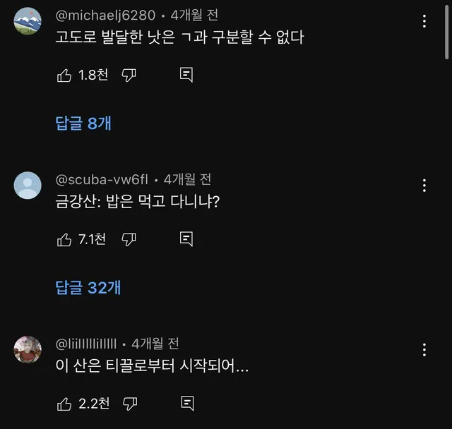The height and width of the screenshot is (429, 452).
Task: Reply to @liilllllilllll's comment
Action: [186, 404]
